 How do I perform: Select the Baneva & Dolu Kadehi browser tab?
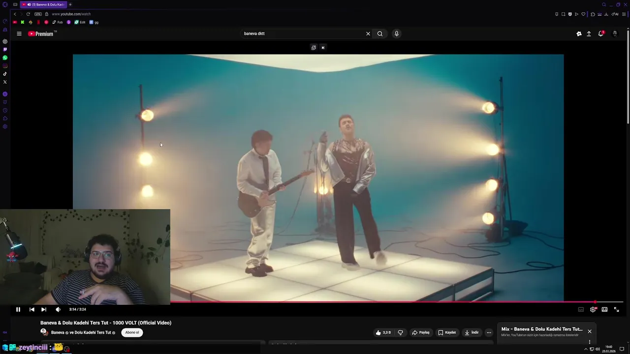click(x=43, y=4)
